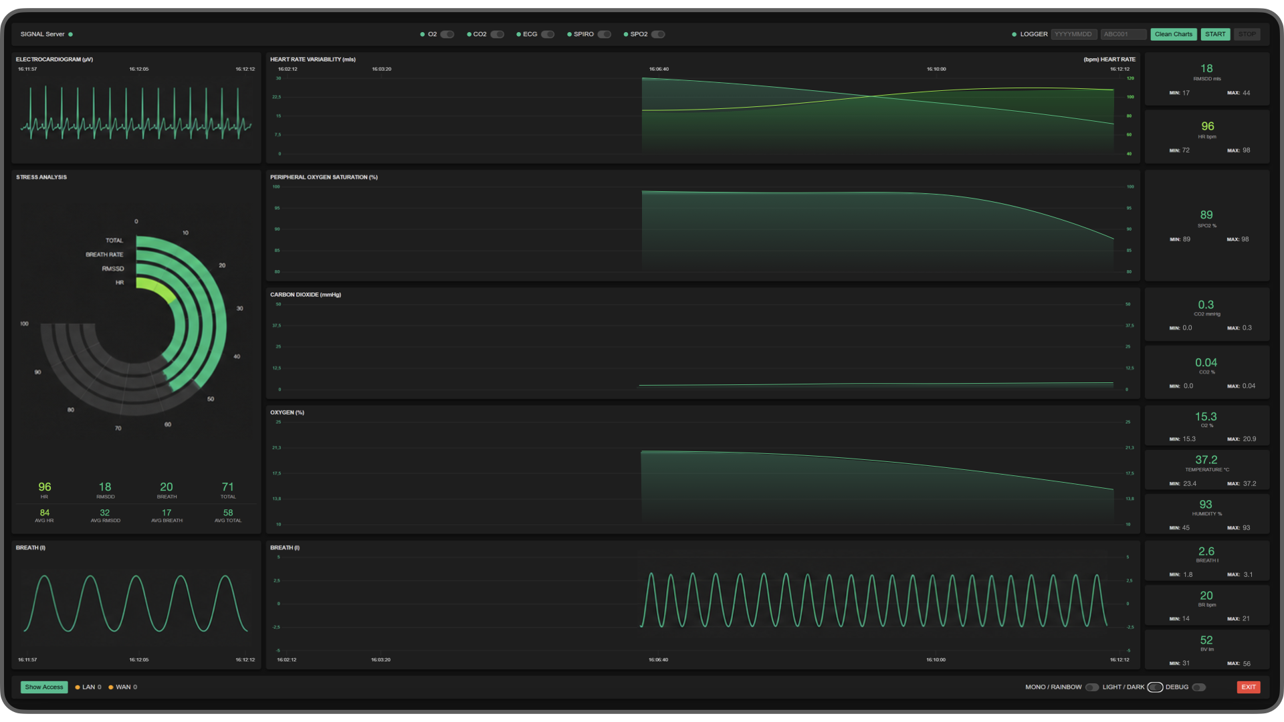Click the CO2 status dot
The width and height of the screenshot is (1284, 722).
pyautogui.click(x=469, y=34)
